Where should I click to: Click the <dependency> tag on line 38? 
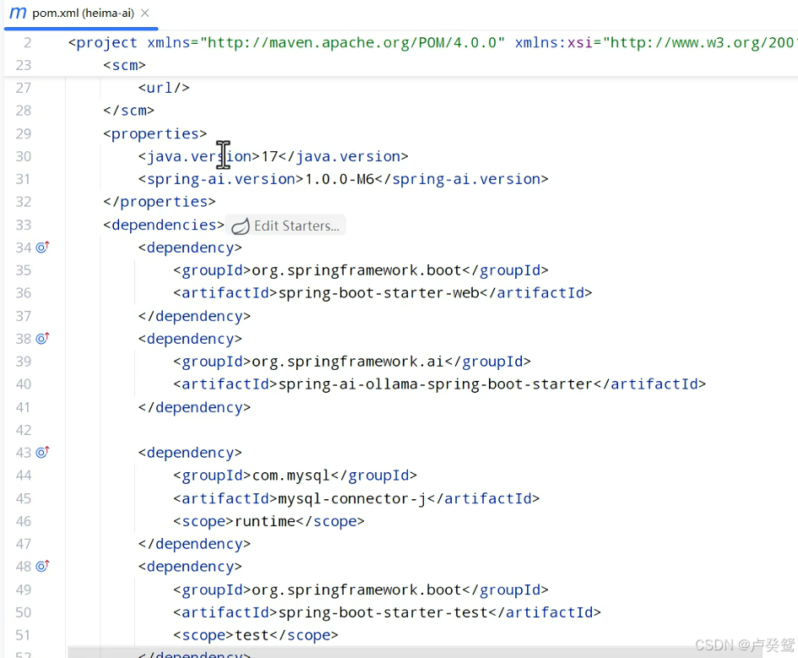pos(190,339)
